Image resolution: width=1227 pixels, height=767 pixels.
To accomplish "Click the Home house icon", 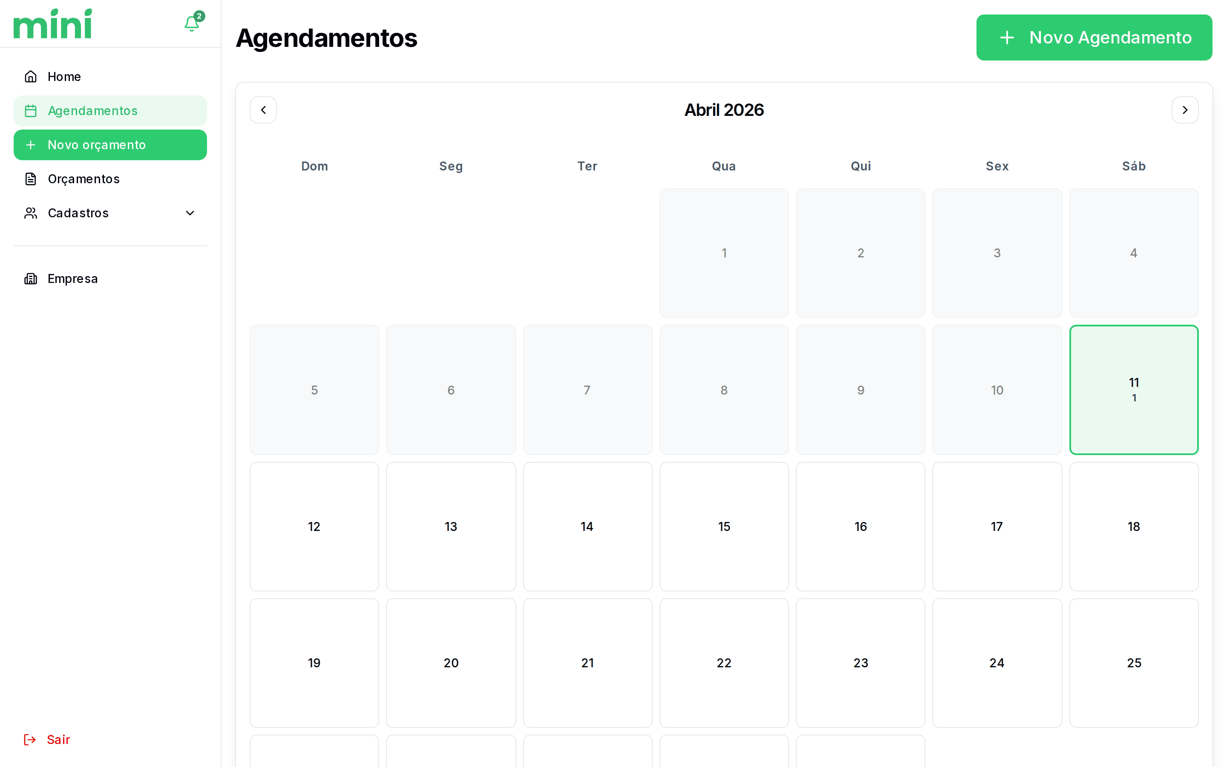I will pyautogui.click(x=31, y=77).
